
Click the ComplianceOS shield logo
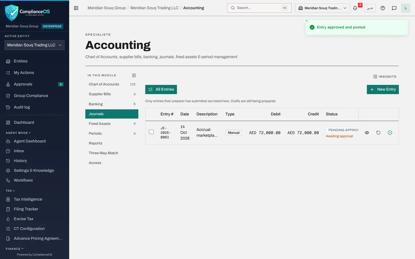pyautogui.click(x=12, y=12)
